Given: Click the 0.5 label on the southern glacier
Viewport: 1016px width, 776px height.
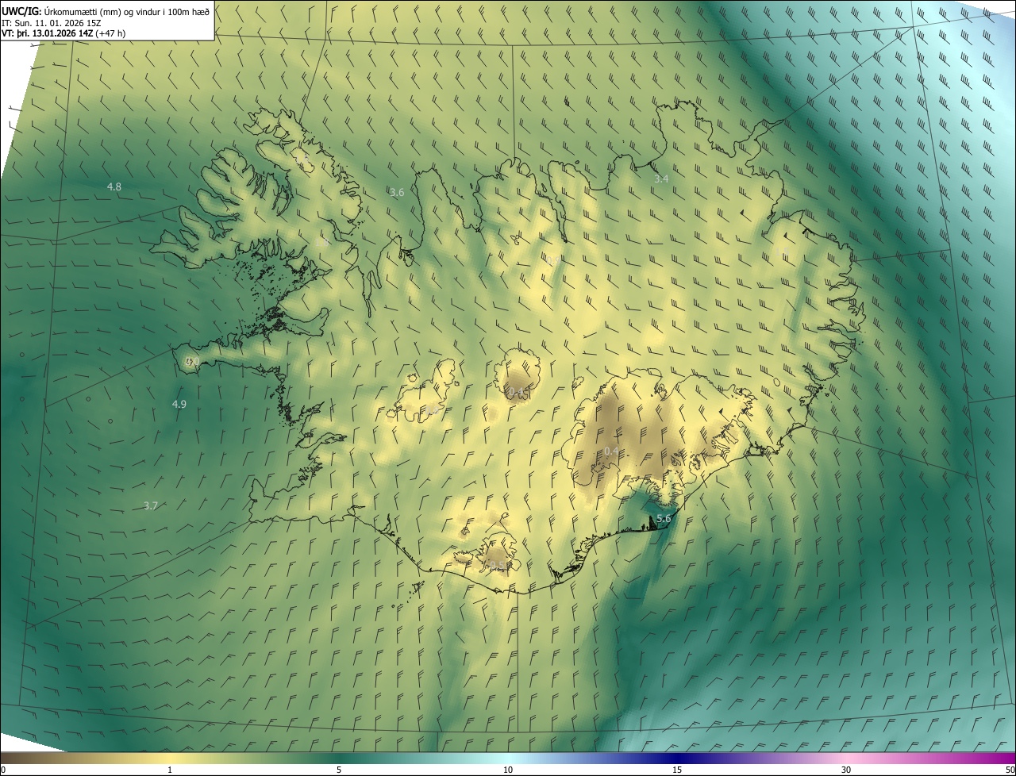Looking at the screenshot, I should pos(497,565).
